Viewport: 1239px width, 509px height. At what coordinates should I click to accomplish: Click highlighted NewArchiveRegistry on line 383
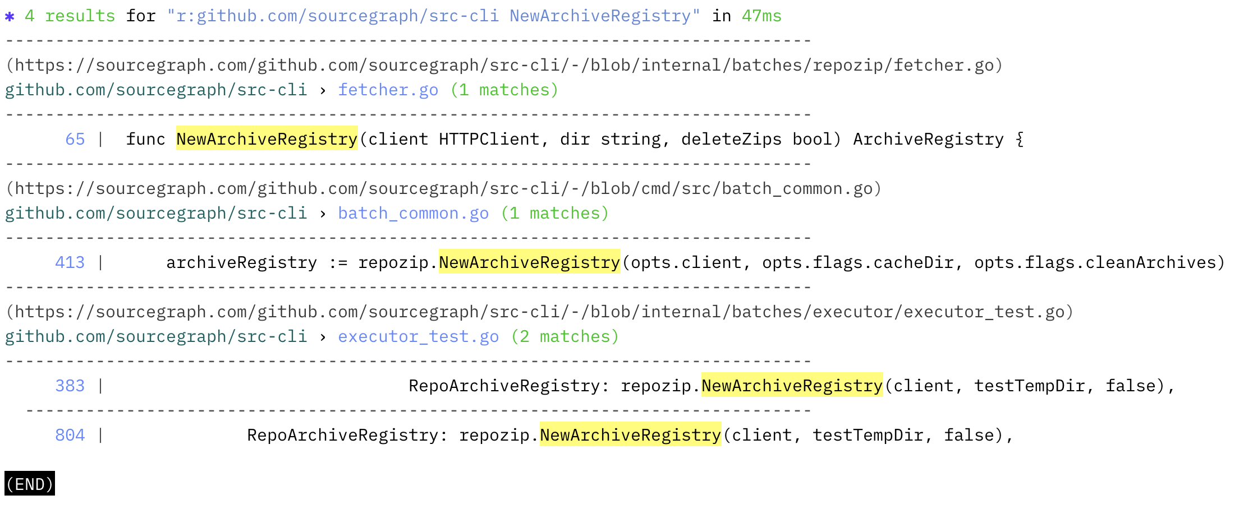point(792,386)
